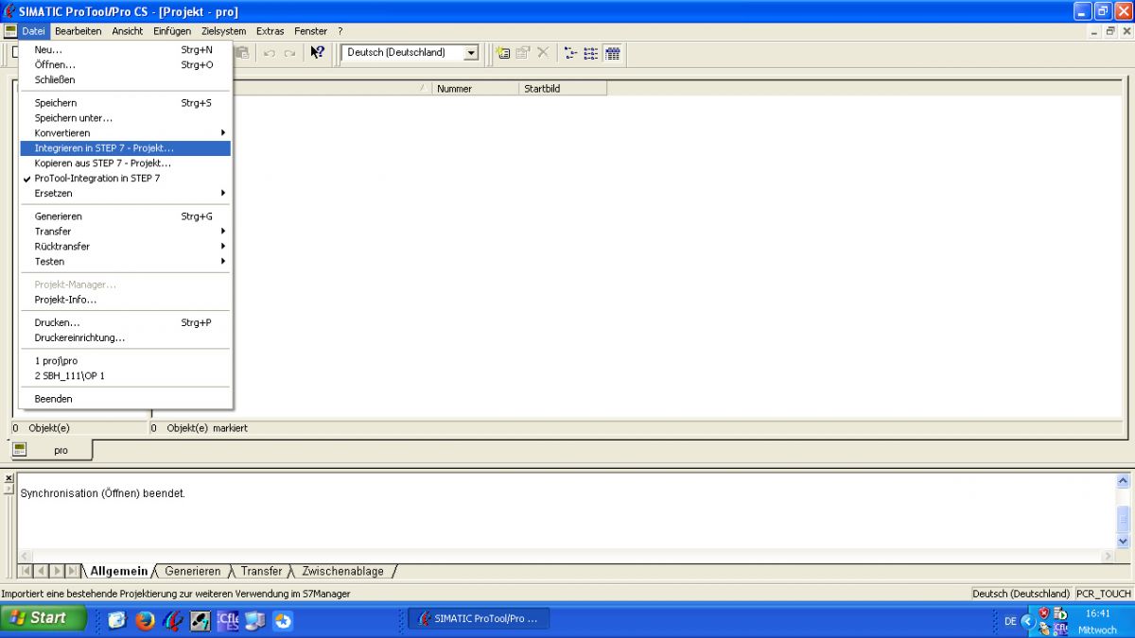Click the CFC quick launch icon
This screenshot has width=1135, height=638.
228,620
